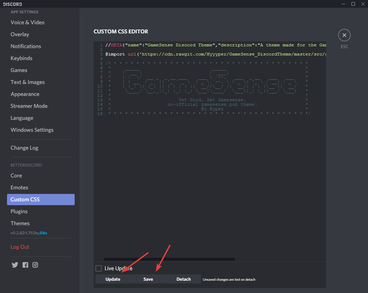Viewport: 368px width, 293px height.
Task: Click the editor's horizontal scrollbar
Action: [169, 259]
